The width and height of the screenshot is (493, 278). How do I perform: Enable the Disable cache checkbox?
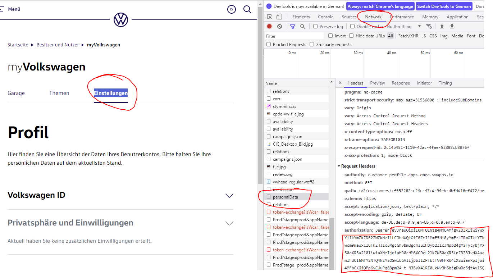coord(352,26)
